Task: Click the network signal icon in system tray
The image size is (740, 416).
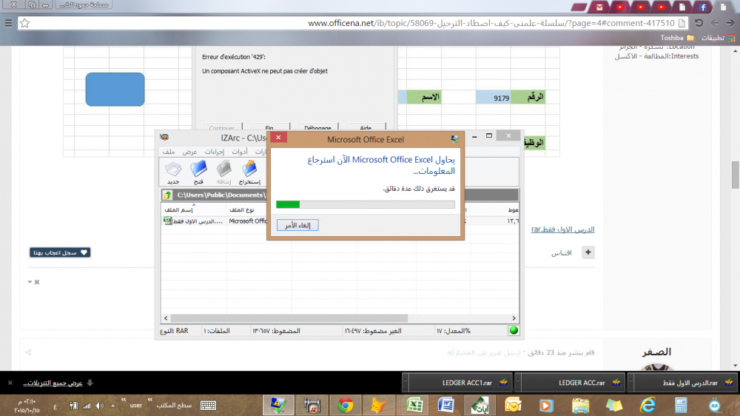Action: pos(87,406)
